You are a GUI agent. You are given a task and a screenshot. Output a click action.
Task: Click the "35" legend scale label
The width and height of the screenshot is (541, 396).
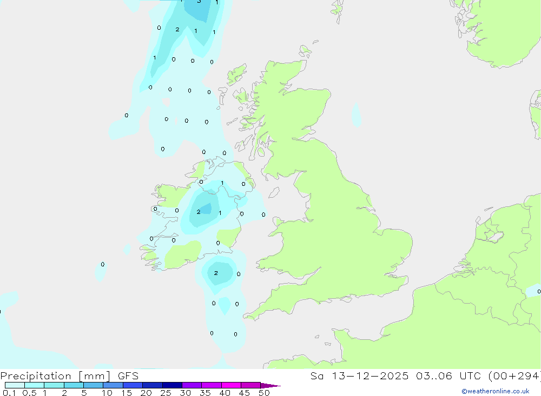205,393
